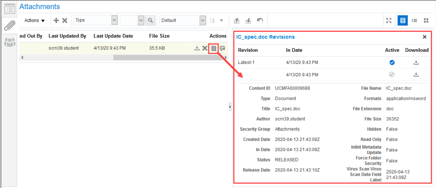Click the Add attachment plus icon
Viewport: 436px width, 188px height.
point(56,21)
